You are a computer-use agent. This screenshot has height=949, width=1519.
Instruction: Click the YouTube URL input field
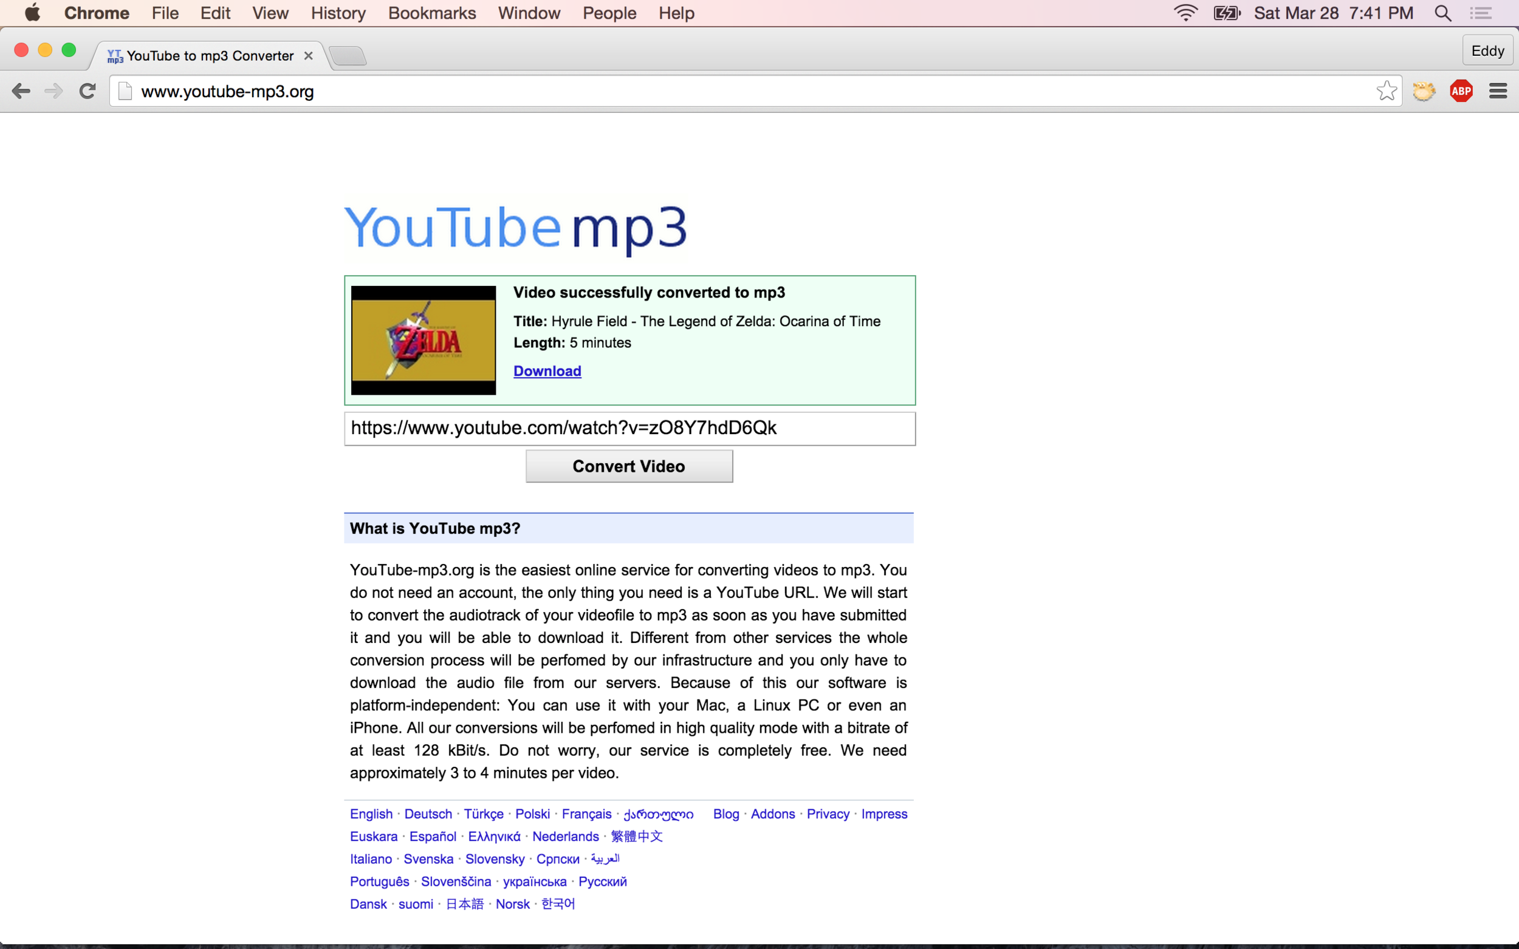pyautogui.click(x=630, y=429)
